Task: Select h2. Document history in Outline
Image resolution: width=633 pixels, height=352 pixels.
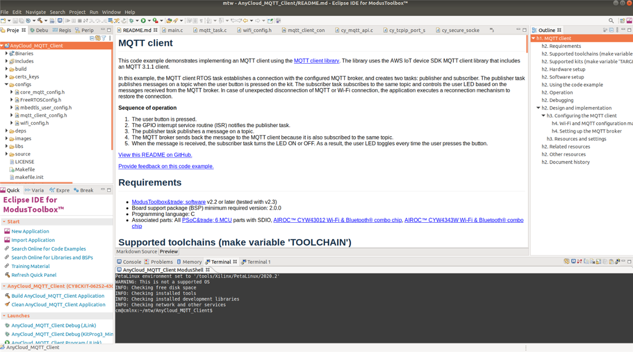Action: 566,162
